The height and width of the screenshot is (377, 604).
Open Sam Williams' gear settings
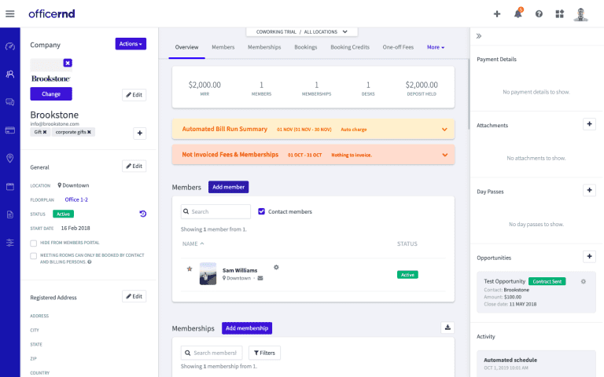click(x=276, y=267)
